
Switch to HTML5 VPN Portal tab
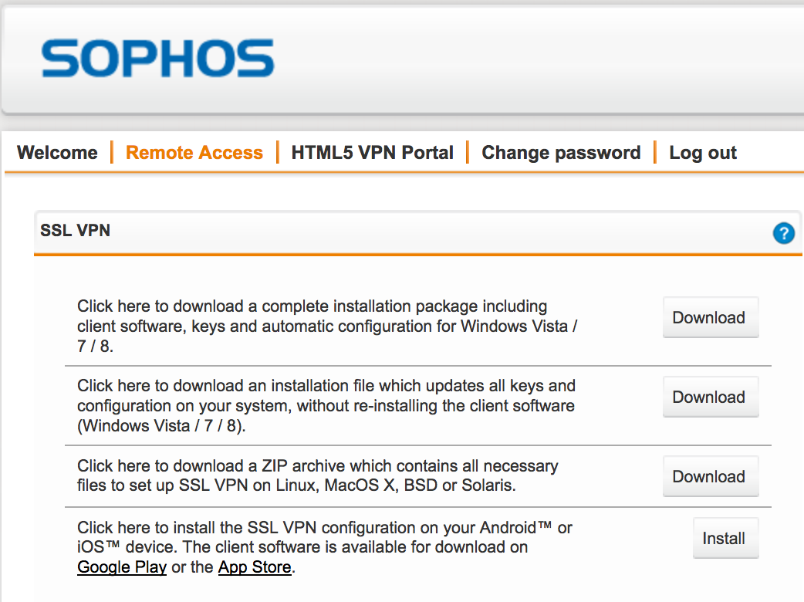coord(372,153)
